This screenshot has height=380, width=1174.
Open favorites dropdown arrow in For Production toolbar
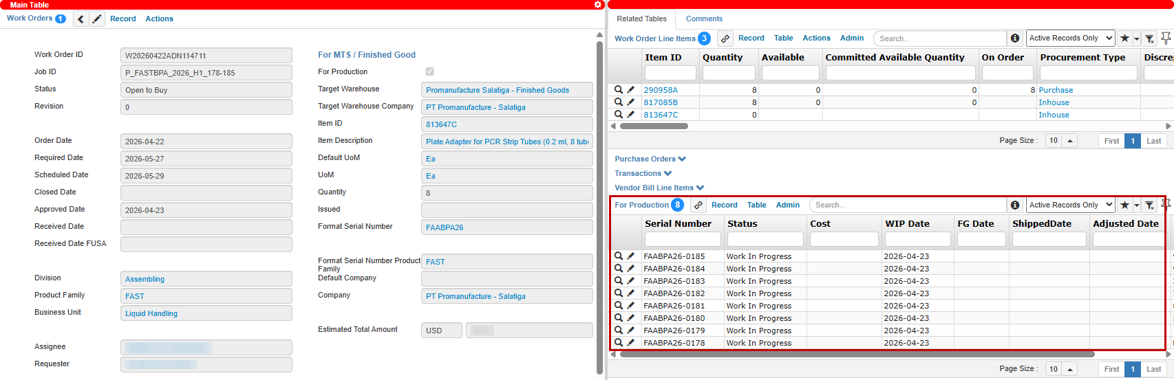point(1137,206)
